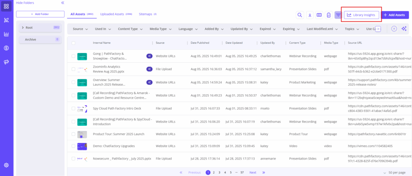Check the PathFactory & SpyCloud Introduction row

point(73,121)
